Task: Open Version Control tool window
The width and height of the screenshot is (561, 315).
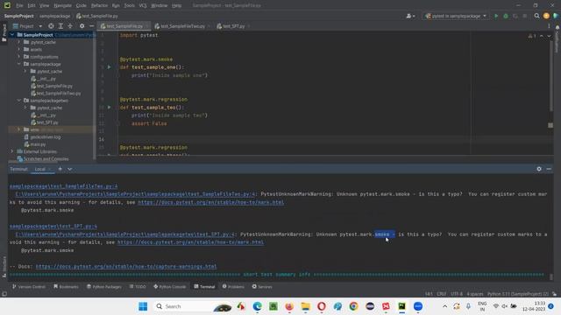Action: pyautogui.click(x=29, y=286)
